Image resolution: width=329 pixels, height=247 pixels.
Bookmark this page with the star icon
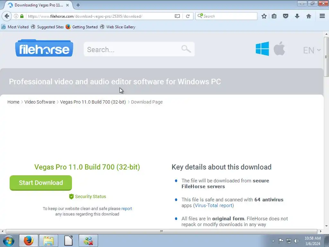pyautogui.click(x=264, y=16)
